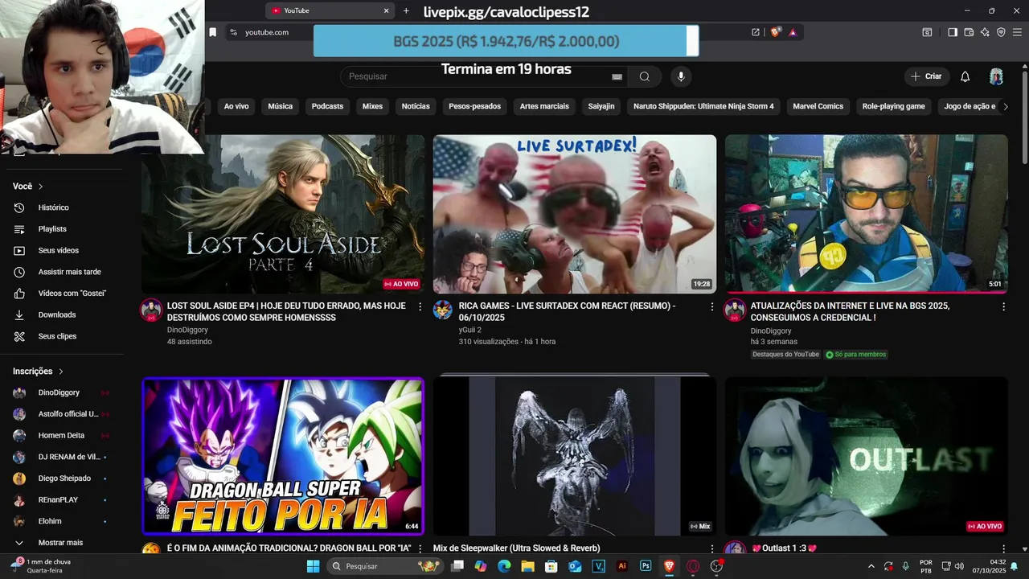Open Dragon Ball Super Feito por IA thumbnail
Screen dimensions: 1029x579
(283, 456)
